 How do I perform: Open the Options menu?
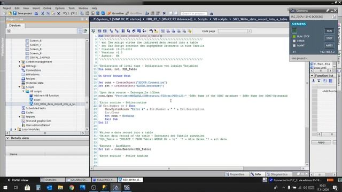coord(60,9)
